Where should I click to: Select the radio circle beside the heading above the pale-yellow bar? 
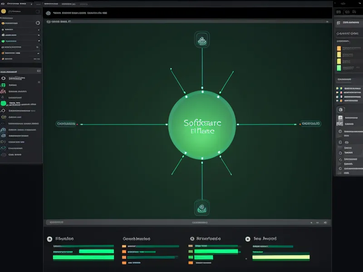[x=248, y=239]
